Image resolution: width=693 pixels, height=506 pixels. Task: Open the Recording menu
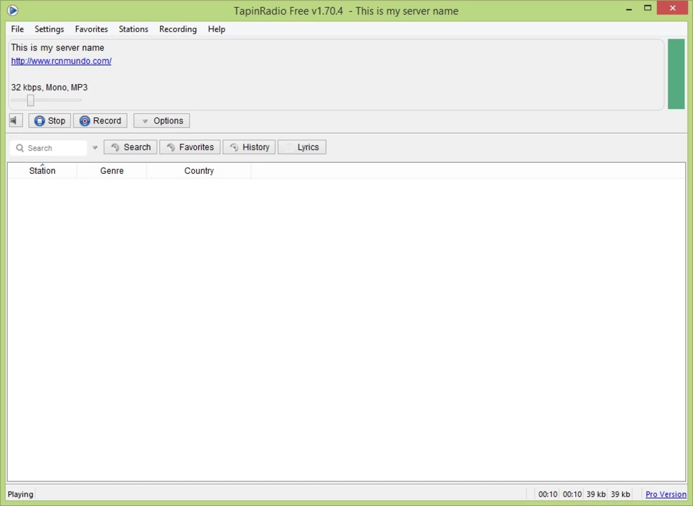[x=178, y=29]
